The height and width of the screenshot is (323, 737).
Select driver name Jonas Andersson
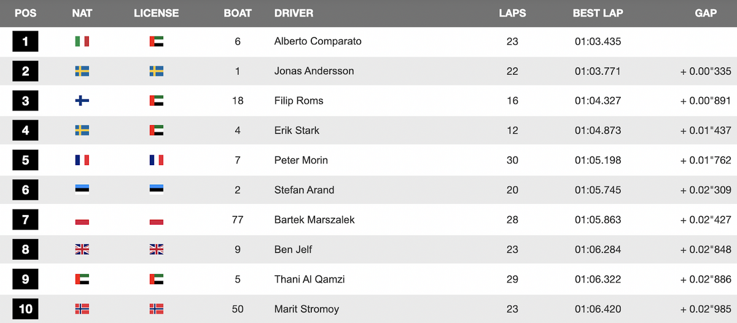pyautogui.click(x=314, y=71)
